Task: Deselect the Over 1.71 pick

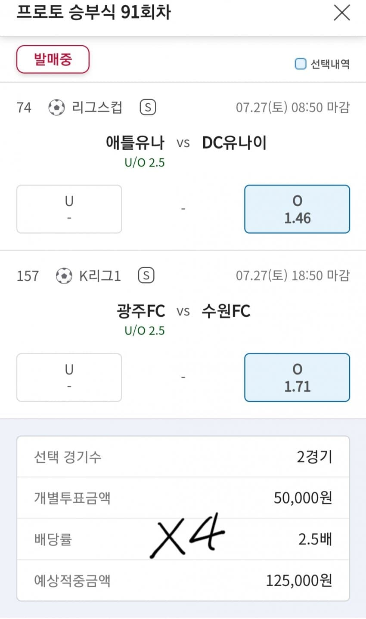Action: [x=297, y=378]
